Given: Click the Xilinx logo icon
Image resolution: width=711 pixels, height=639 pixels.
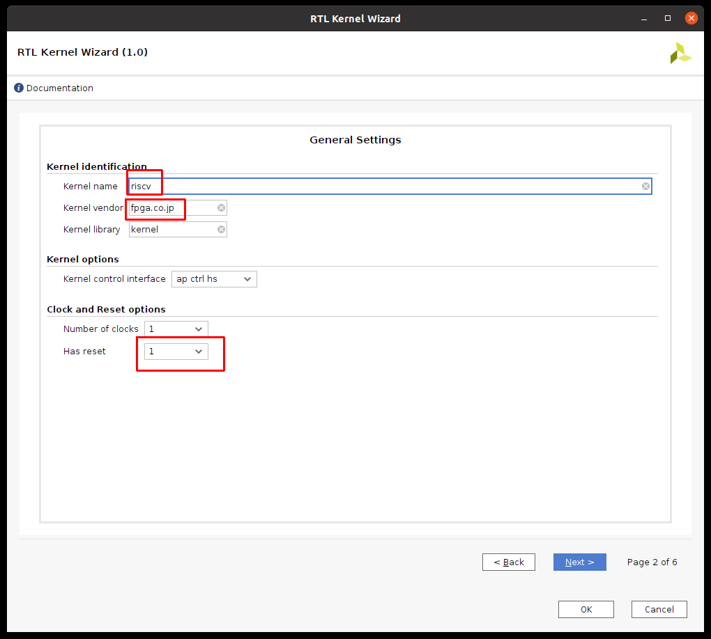Looking at the screenshot, I should (x=680, y=53).
